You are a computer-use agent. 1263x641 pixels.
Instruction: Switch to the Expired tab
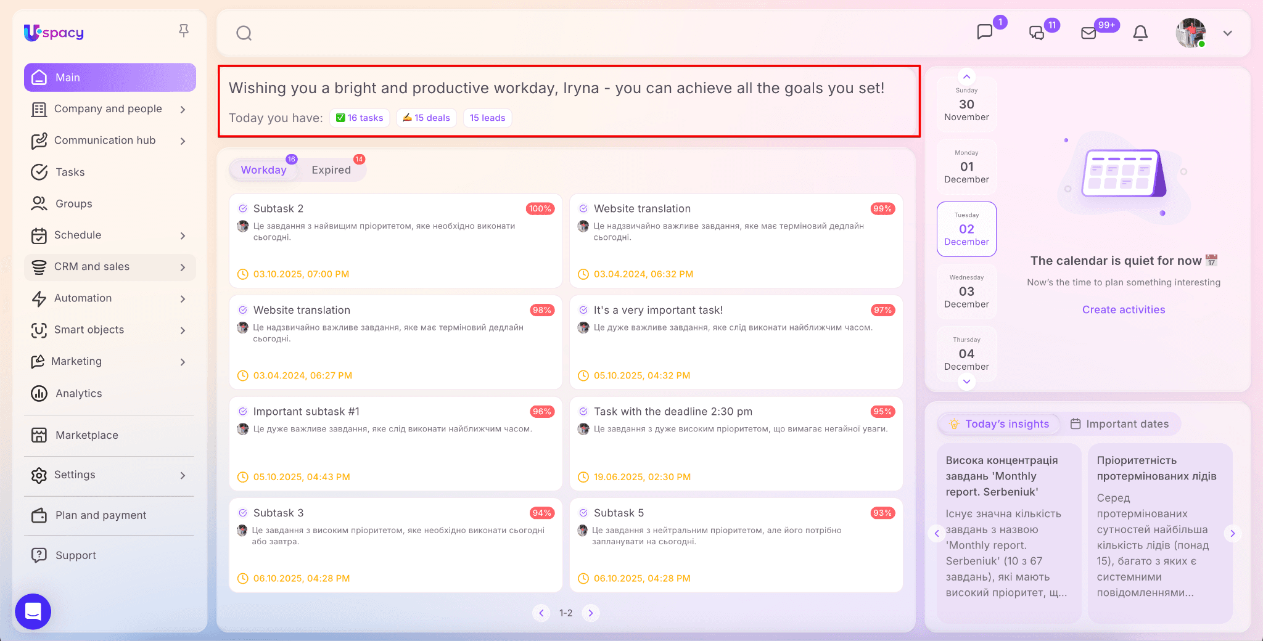(x=331, y=170)
